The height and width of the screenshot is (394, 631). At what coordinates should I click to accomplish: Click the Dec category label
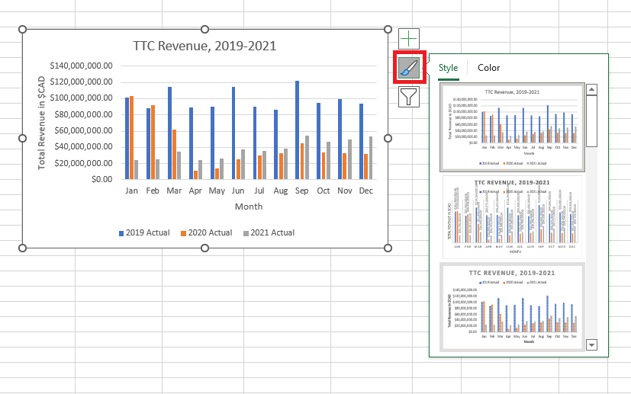point(365,191)
